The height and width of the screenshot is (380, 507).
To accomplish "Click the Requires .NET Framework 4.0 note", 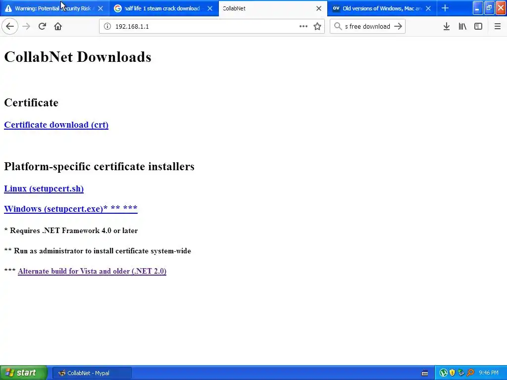I will coord(71,231).
